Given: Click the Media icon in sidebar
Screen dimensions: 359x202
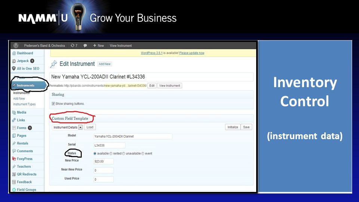Looking at the screenshot, I should [x=14, y=113].
